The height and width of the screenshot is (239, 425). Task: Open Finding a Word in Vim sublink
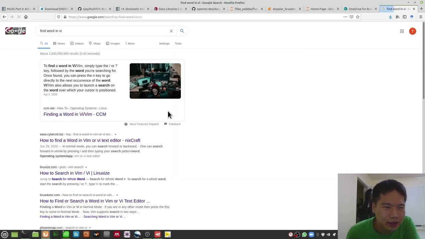(x=60, y=217)
